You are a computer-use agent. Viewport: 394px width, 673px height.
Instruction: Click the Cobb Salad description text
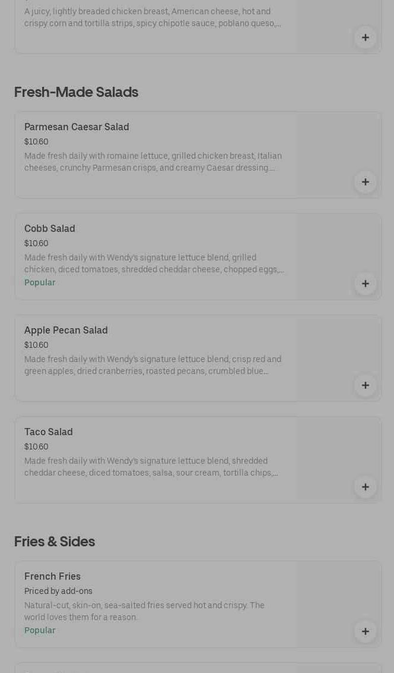click(x=154, y=263)
